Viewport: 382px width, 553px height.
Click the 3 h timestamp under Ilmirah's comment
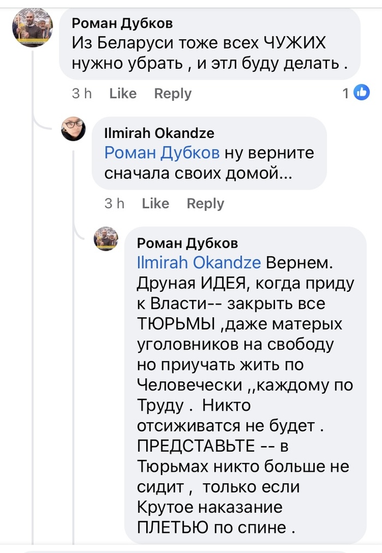click(115, 203)
